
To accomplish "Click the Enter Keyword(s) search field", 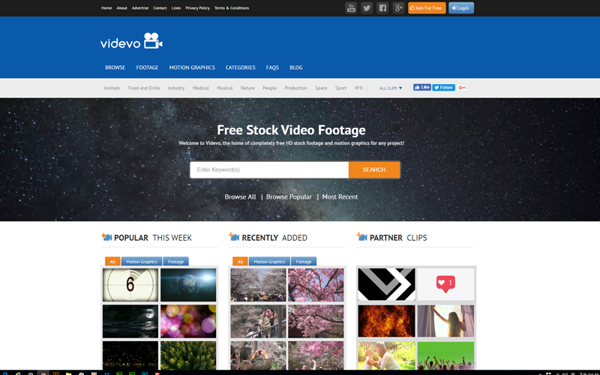I will 269,170.
